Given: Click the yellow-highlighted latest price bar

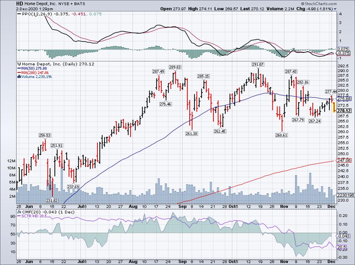Looking at the screenshot, I should click(x=334, y=107).
